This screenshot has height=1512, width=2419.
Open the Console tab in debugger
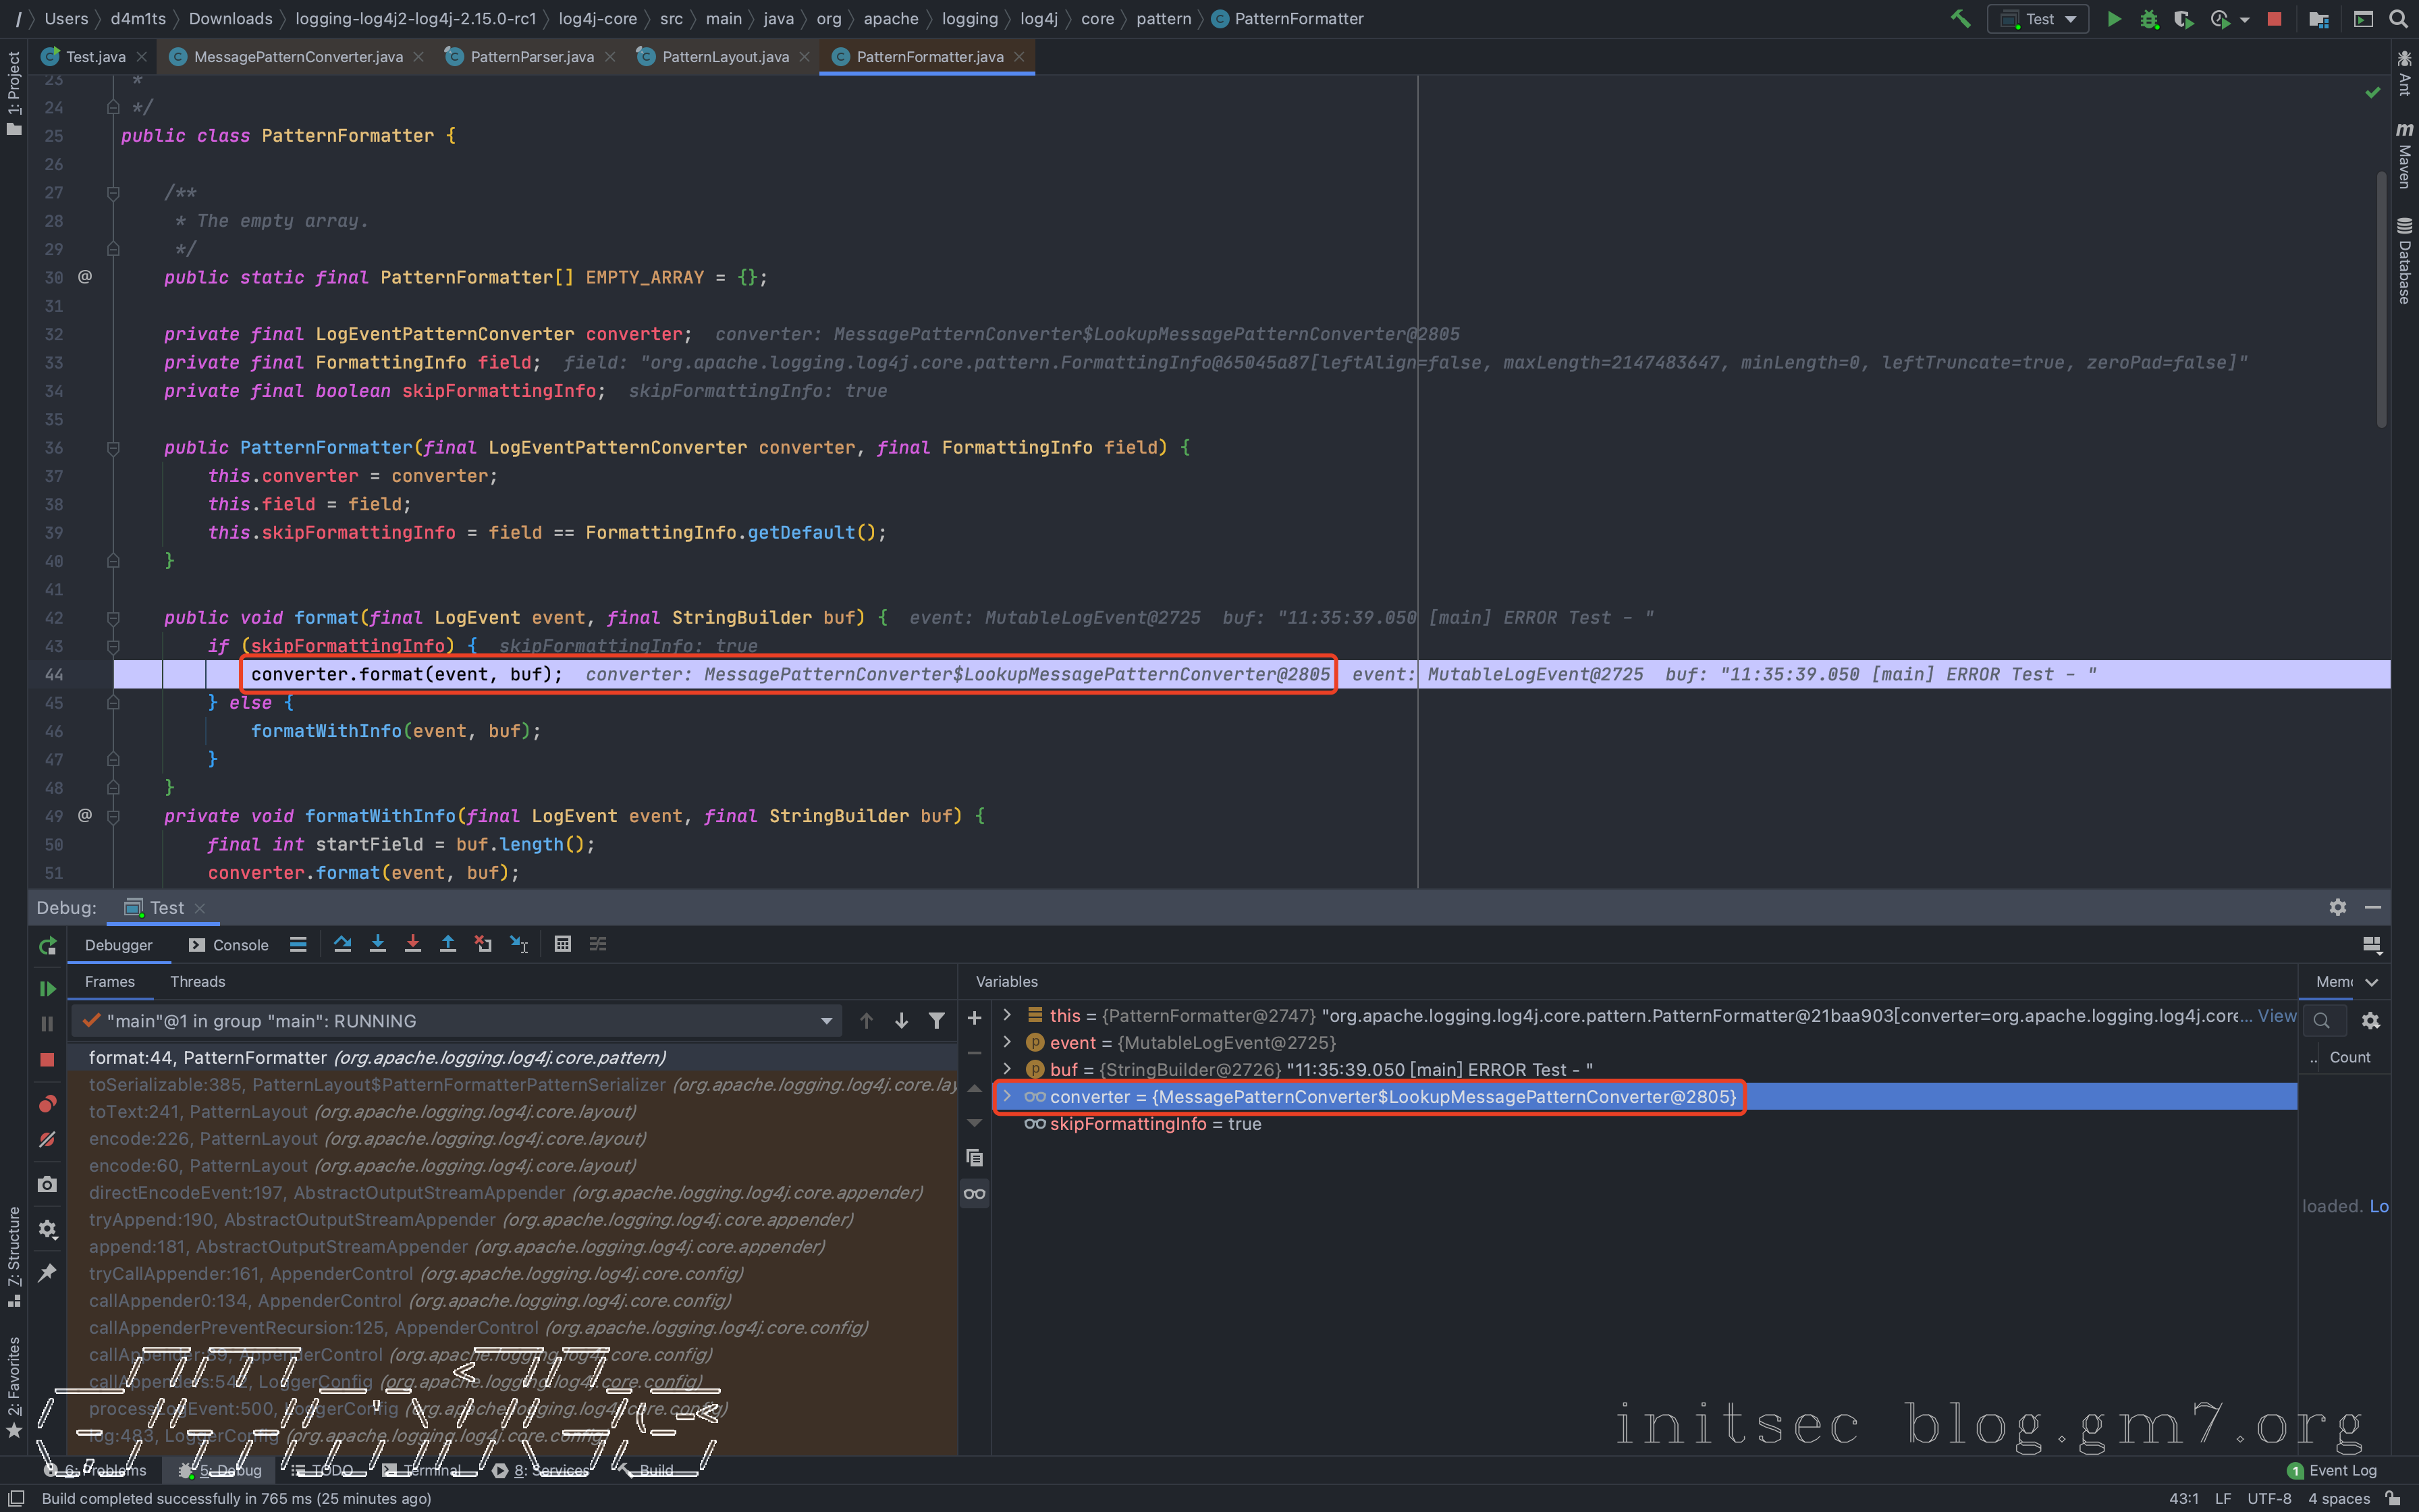(230, 945)
